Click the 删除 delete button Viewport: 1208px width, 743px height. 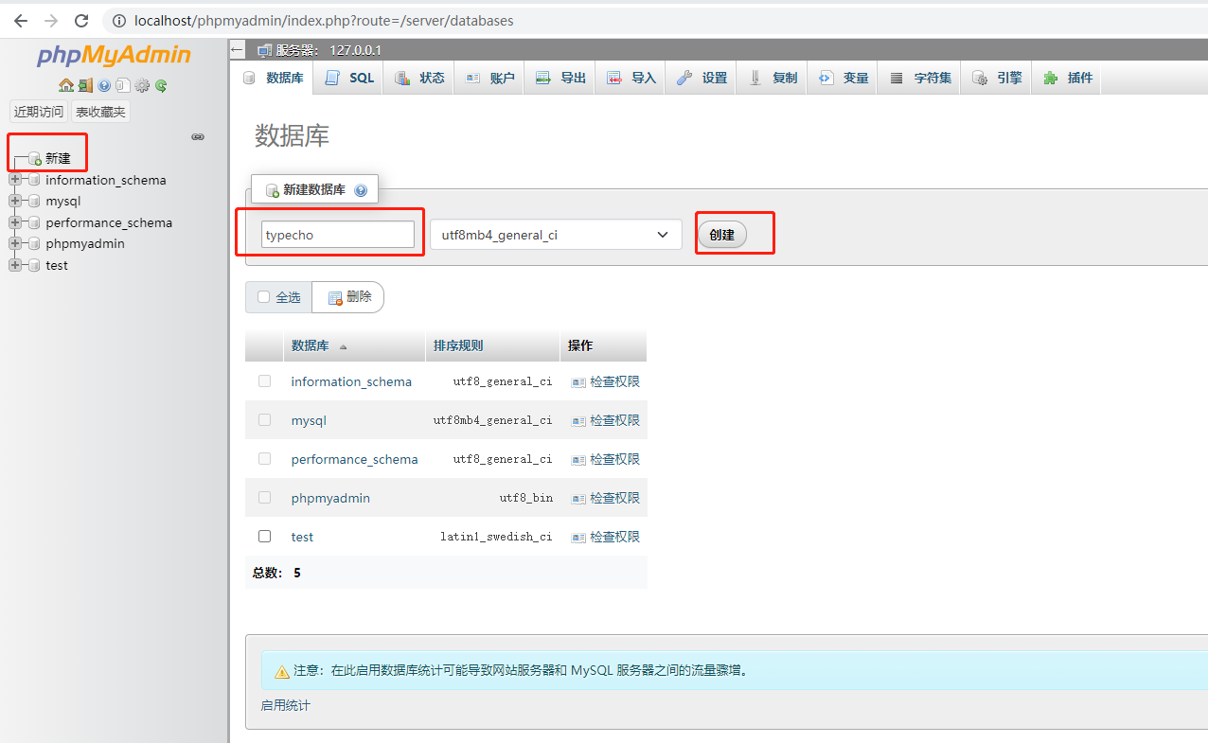(x=348, y=297)
